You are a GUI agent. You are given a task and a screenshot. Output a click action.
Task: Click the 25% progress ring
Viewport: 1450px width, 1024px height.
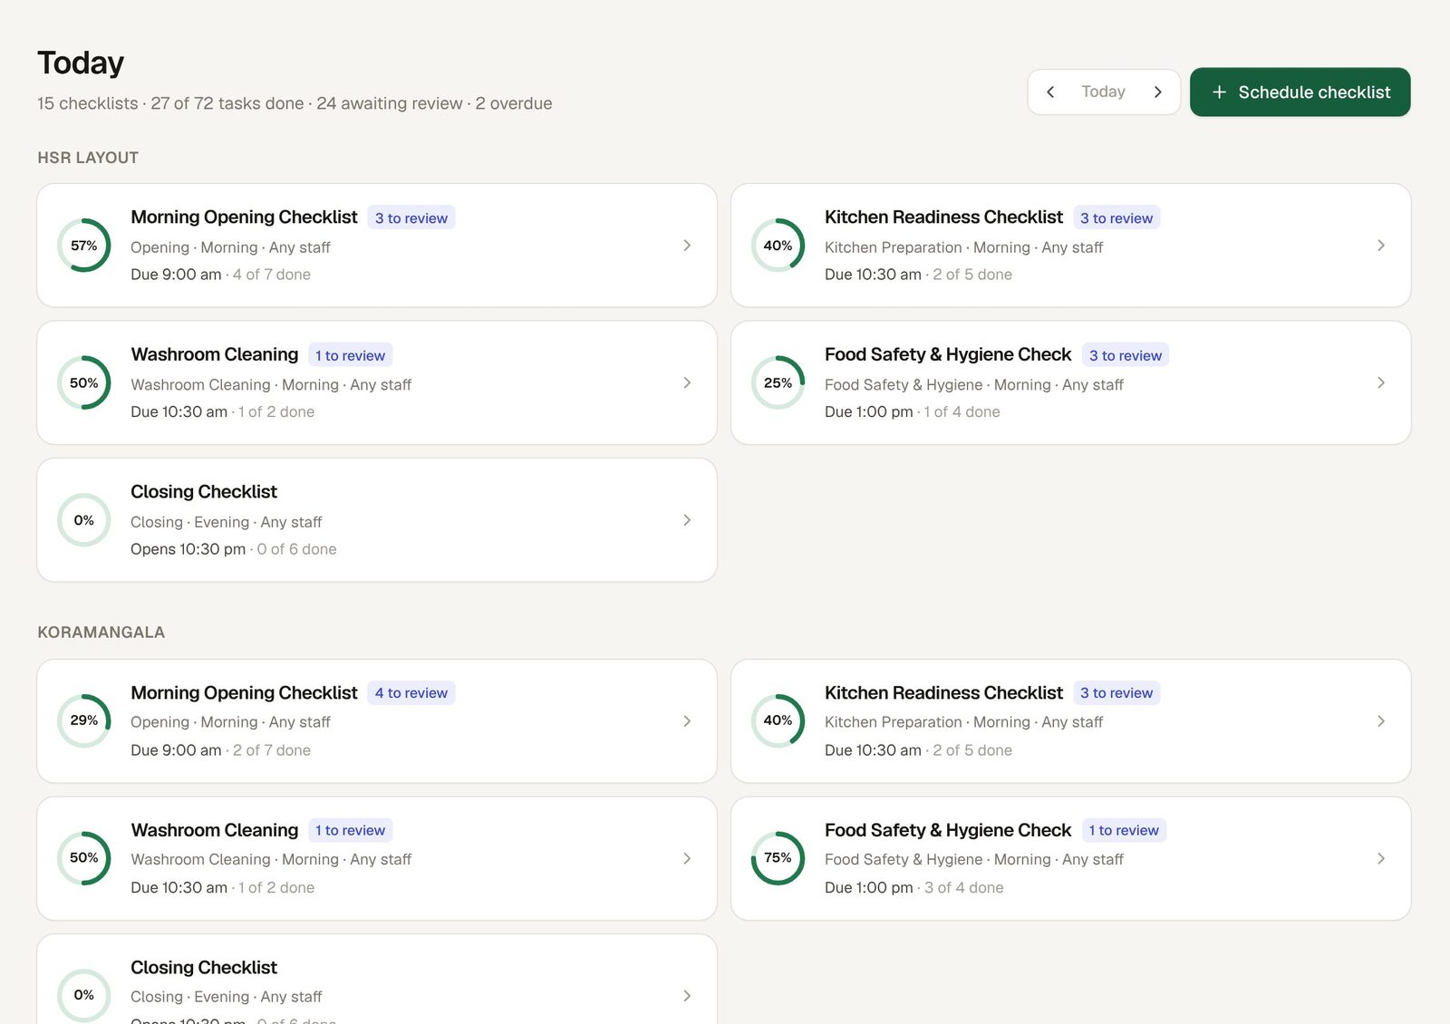[x=778, y=383]
